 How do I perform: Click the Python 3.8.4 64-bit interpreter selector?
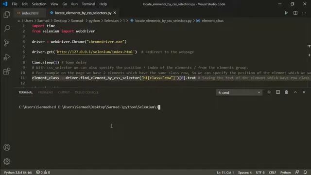click(18, 173)
